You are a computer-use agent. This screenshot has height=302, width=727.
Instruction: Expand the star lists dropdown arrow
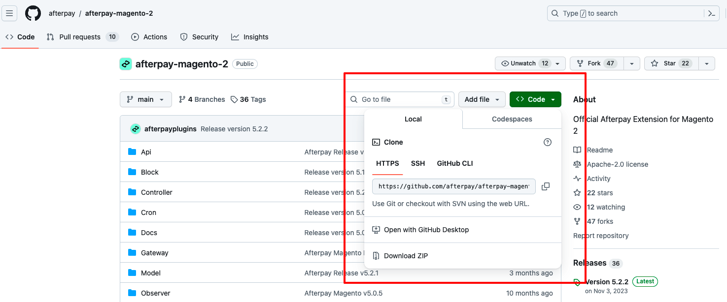[707, 63]
